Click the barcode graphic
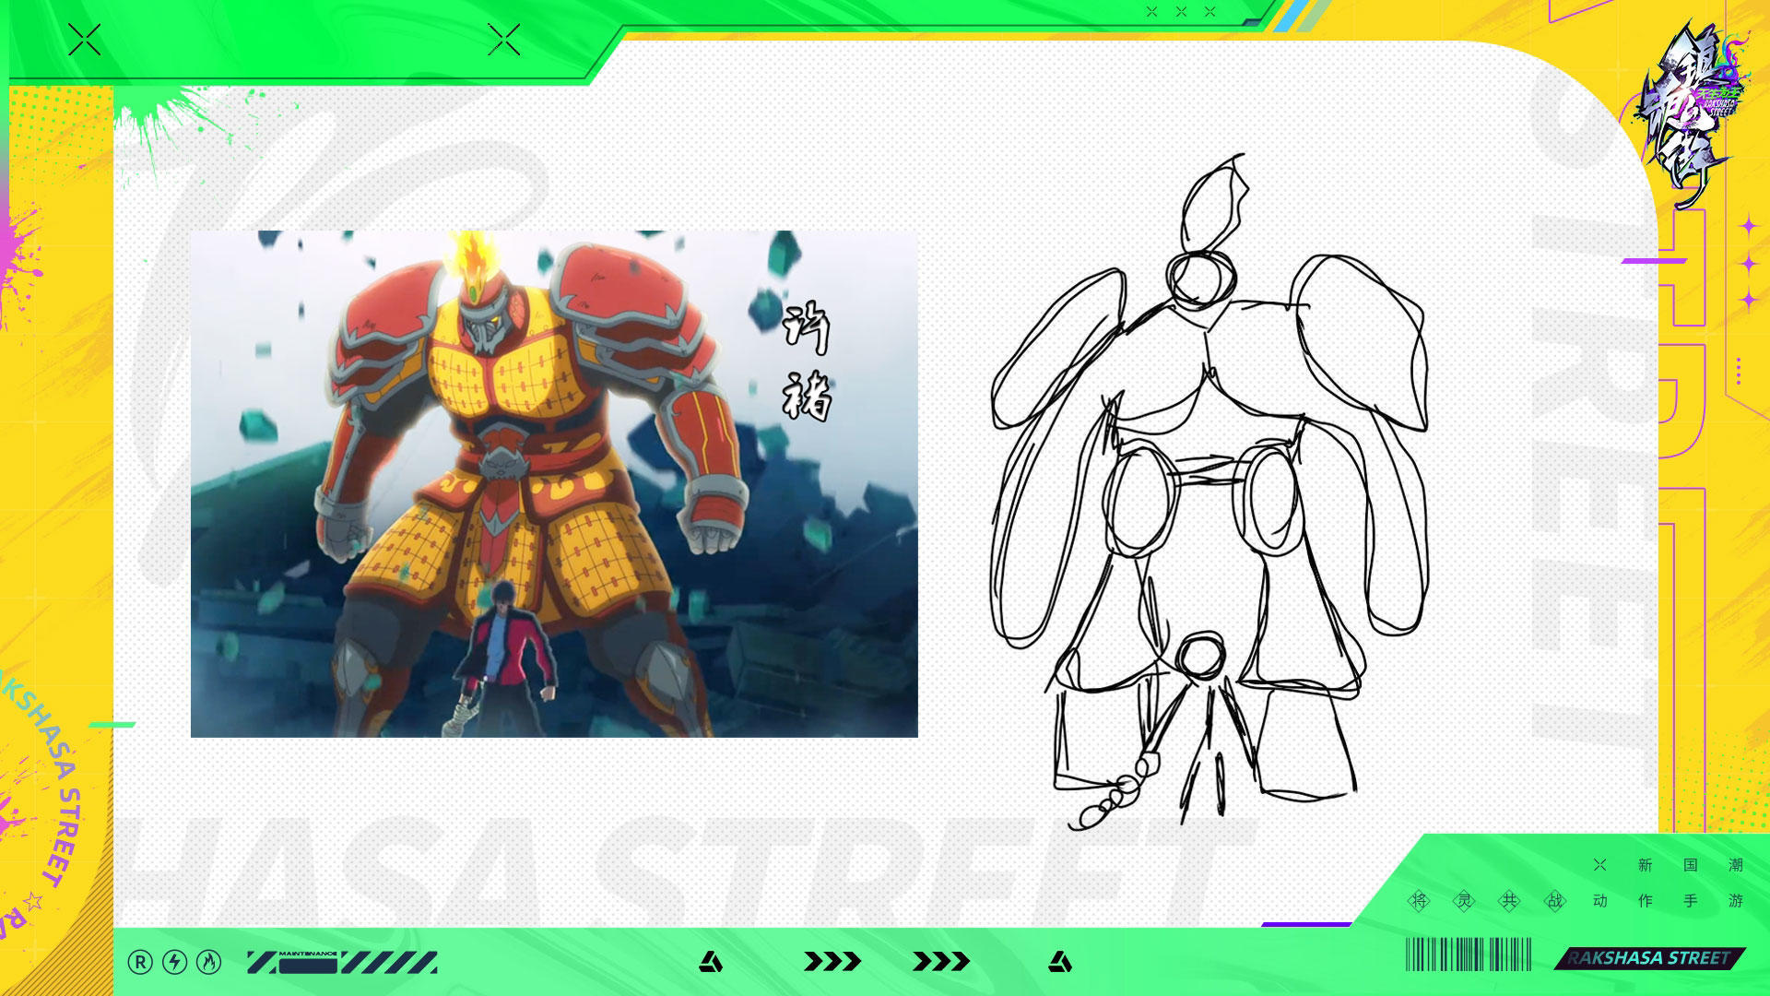The width and height of the screenshot is (1770, 996). pos(1468,954)
